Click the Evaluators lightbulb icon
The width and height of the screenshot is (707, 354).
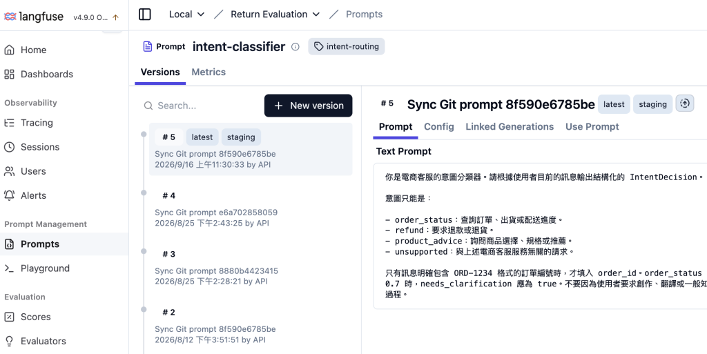point(9,342)
